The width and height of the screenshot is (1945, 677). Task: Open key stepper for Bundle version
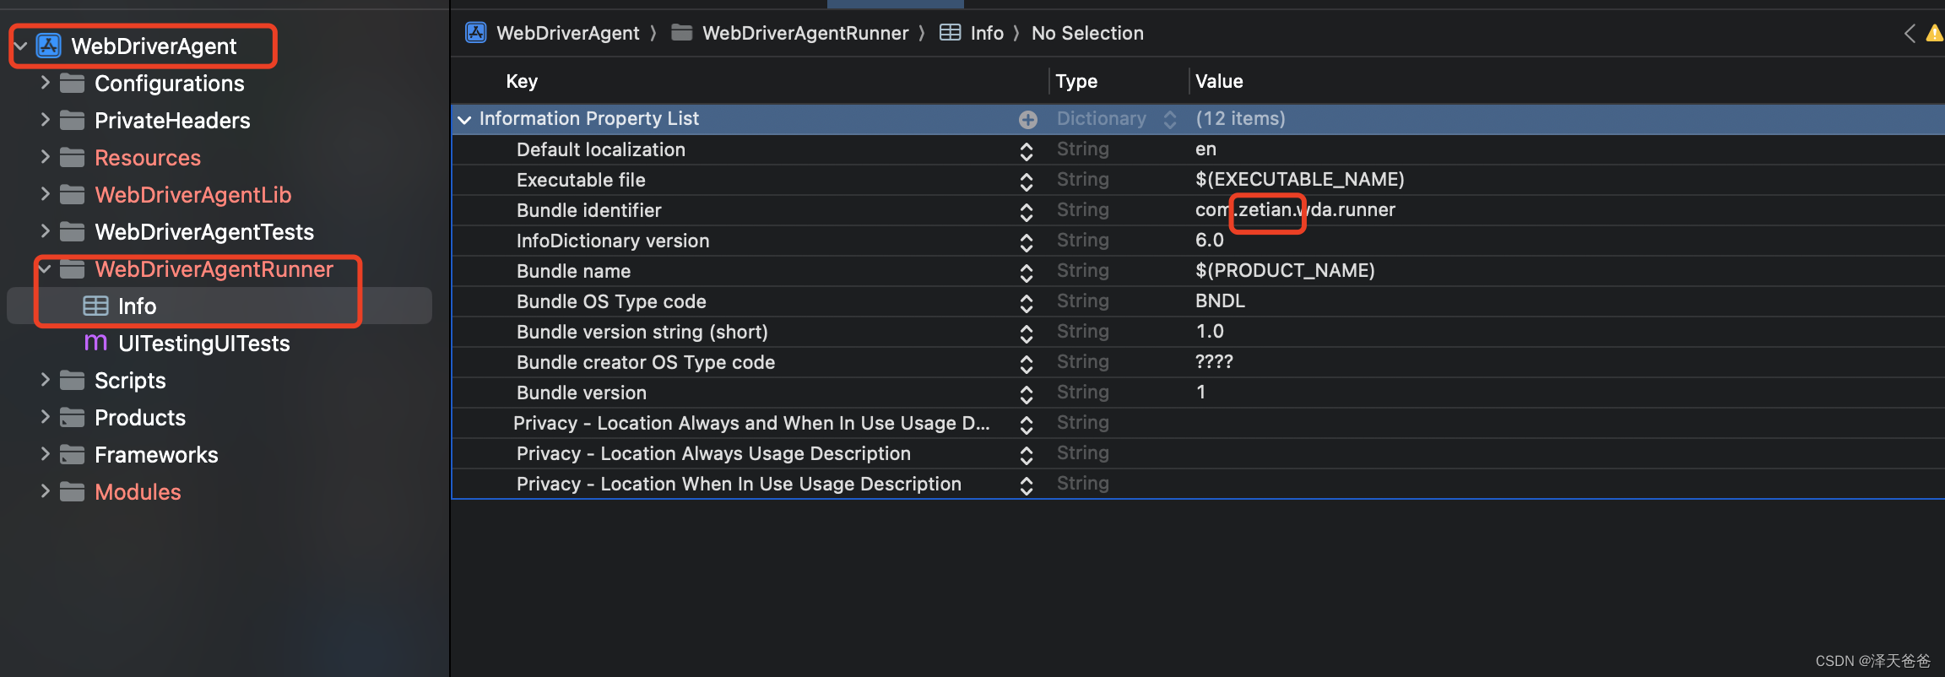(1027, 394)
